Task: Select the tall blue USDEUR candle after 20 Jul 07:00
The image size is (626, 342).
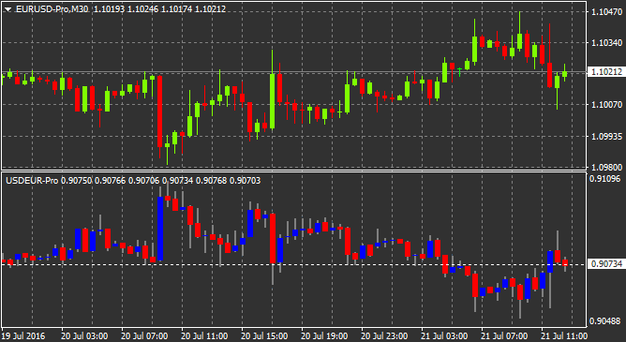Action: point(160,229)
